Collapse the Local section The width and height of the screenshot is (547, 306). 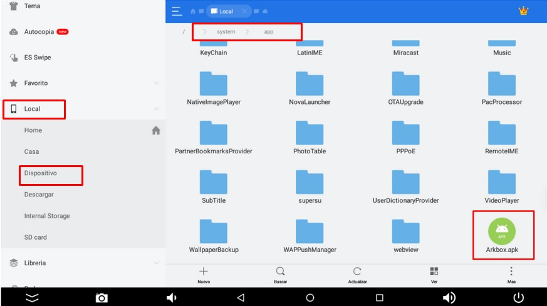pos(156,109)
